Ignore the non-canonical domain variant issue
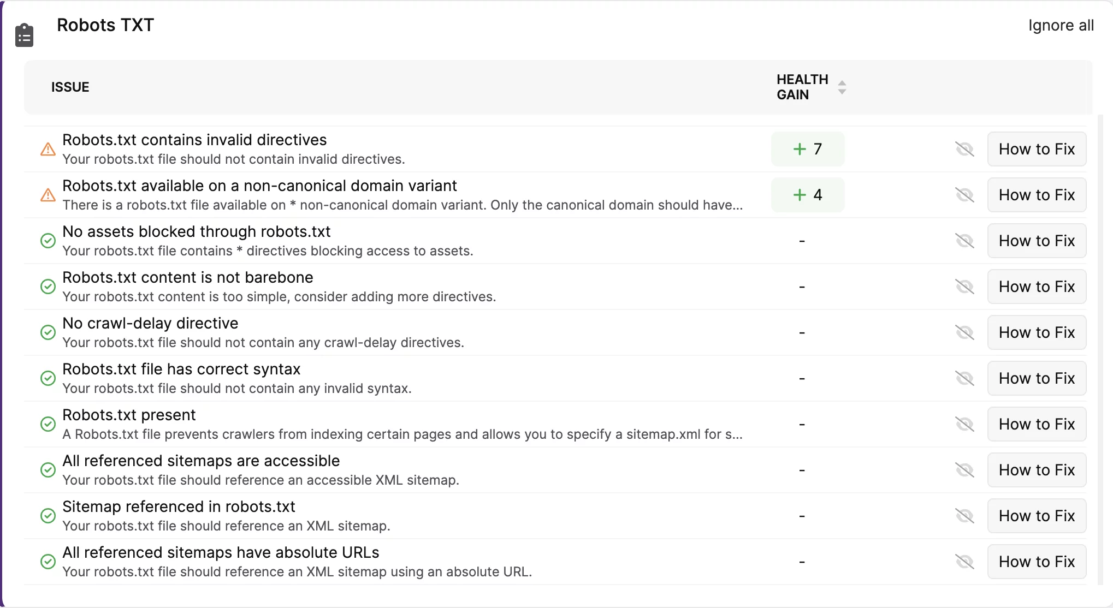This screenshot has height=608, width=1113. point(964,195)
